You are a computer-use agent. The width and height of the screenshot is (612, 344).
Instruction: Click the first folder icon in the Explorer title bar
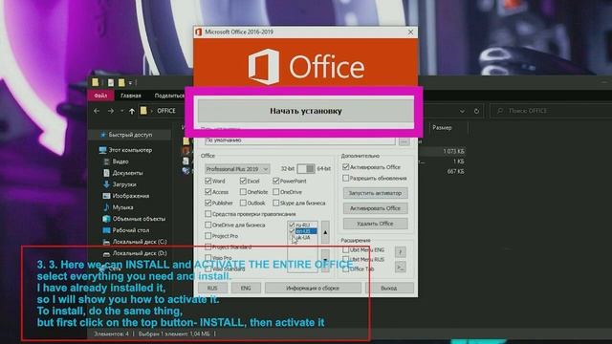(x=95, y=82)
